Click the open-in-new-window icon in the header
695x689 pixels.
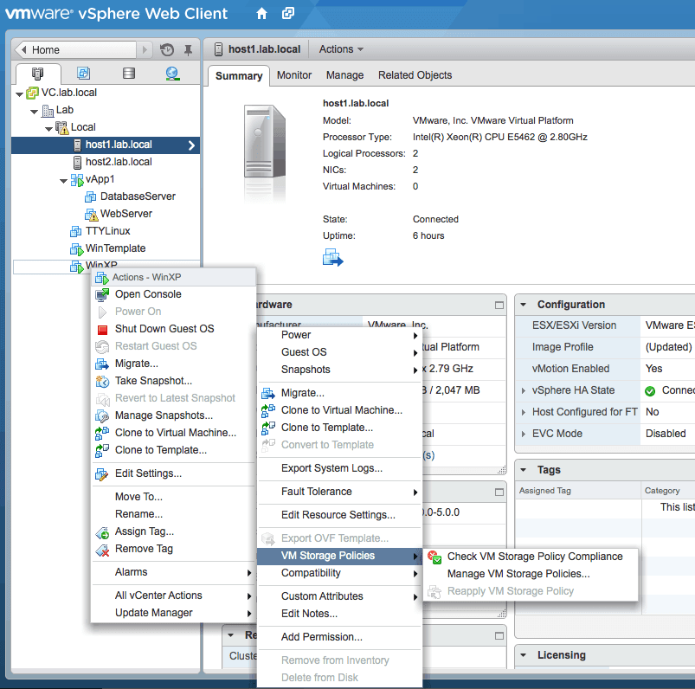tap(287, 13)
